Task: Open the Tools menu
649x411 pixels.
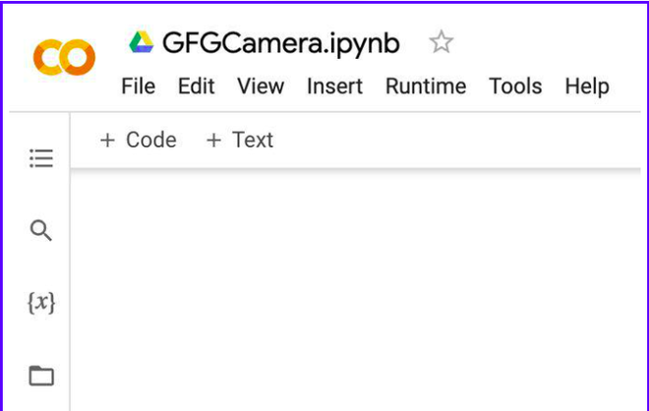Action: point(515,87)
